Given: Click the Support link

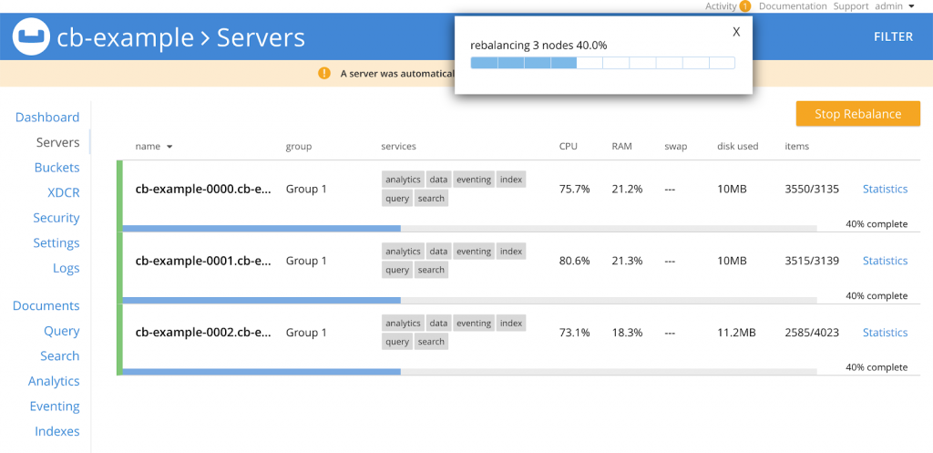Looking at the screenshot, I should (851, 6).
